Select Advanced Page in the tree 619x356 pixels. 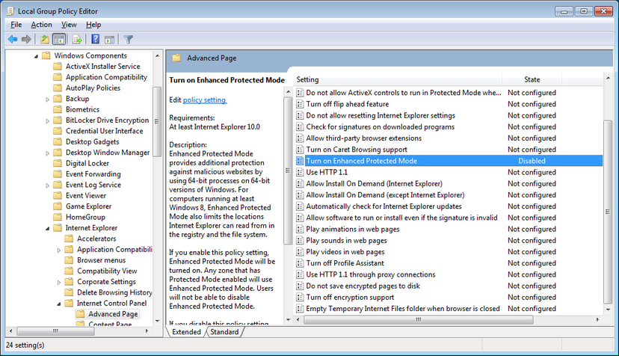tap(113, 314)
